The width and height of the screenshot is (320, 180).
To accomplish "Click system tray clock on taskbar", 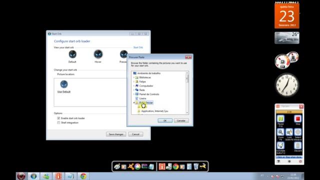I will 293,176.
